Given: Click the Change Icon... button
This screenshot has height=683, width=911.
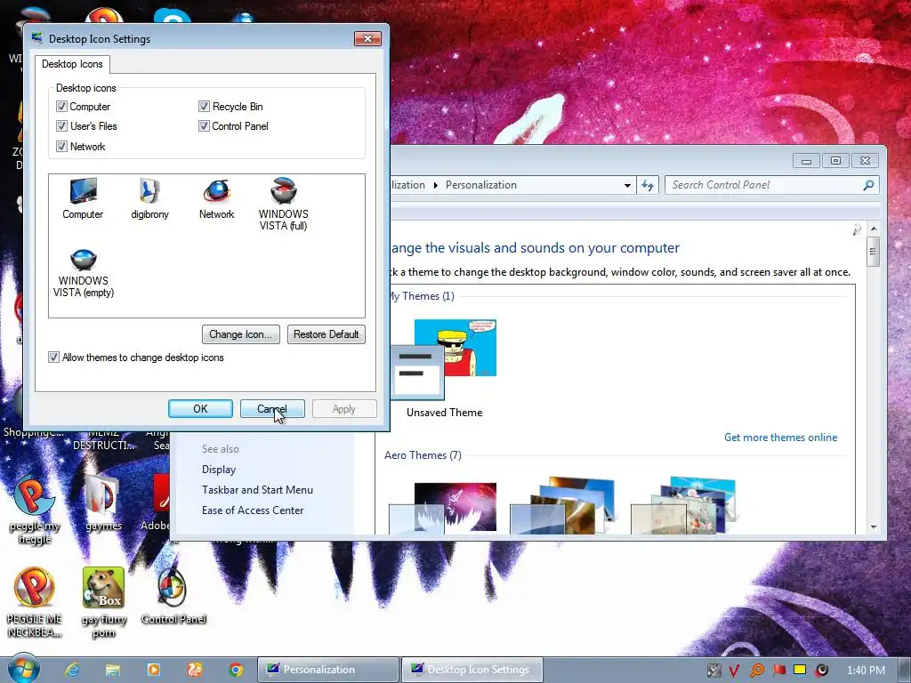Looking at the screenshot, I should [x=240, y=334].
